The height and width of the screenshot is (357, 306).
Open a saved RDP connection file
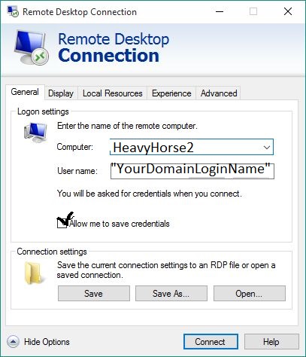click(x=250, y=293)
